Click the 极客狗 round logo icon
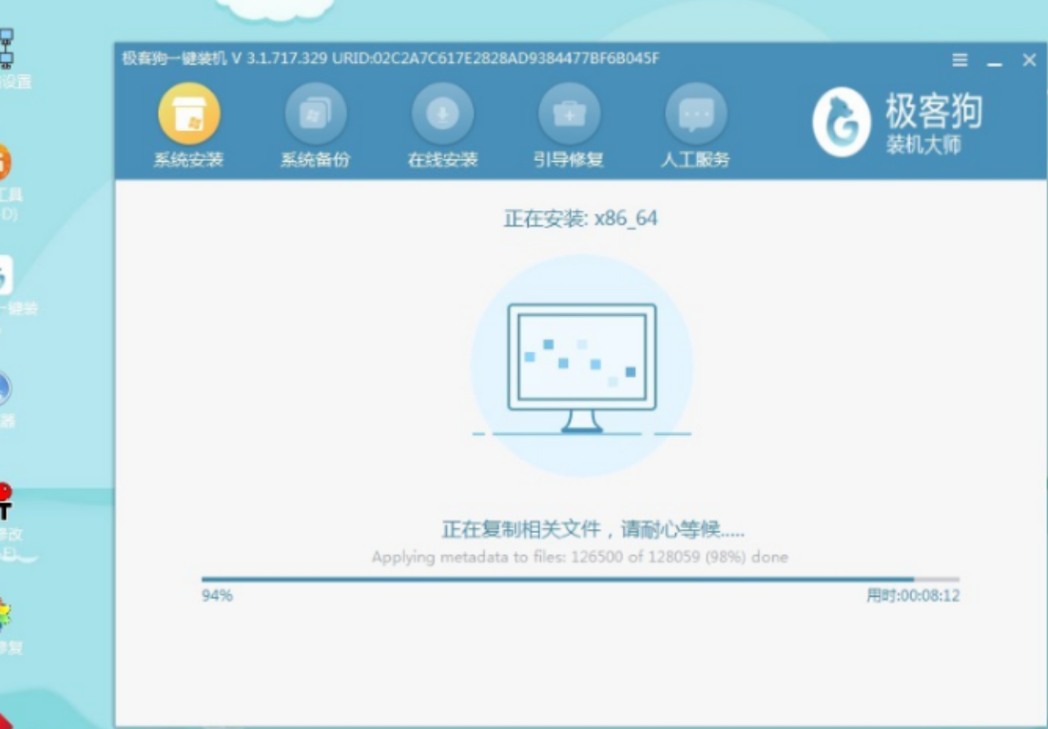Image resolution: width=1048 pixels, height=729 pixels. (x=842, y=123)
